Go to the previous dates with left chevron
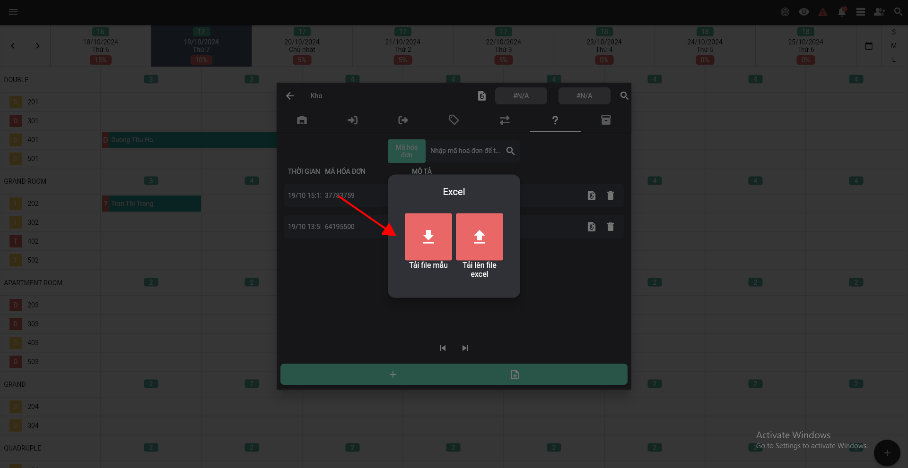 pyautogui.click(x=13, y=46)
